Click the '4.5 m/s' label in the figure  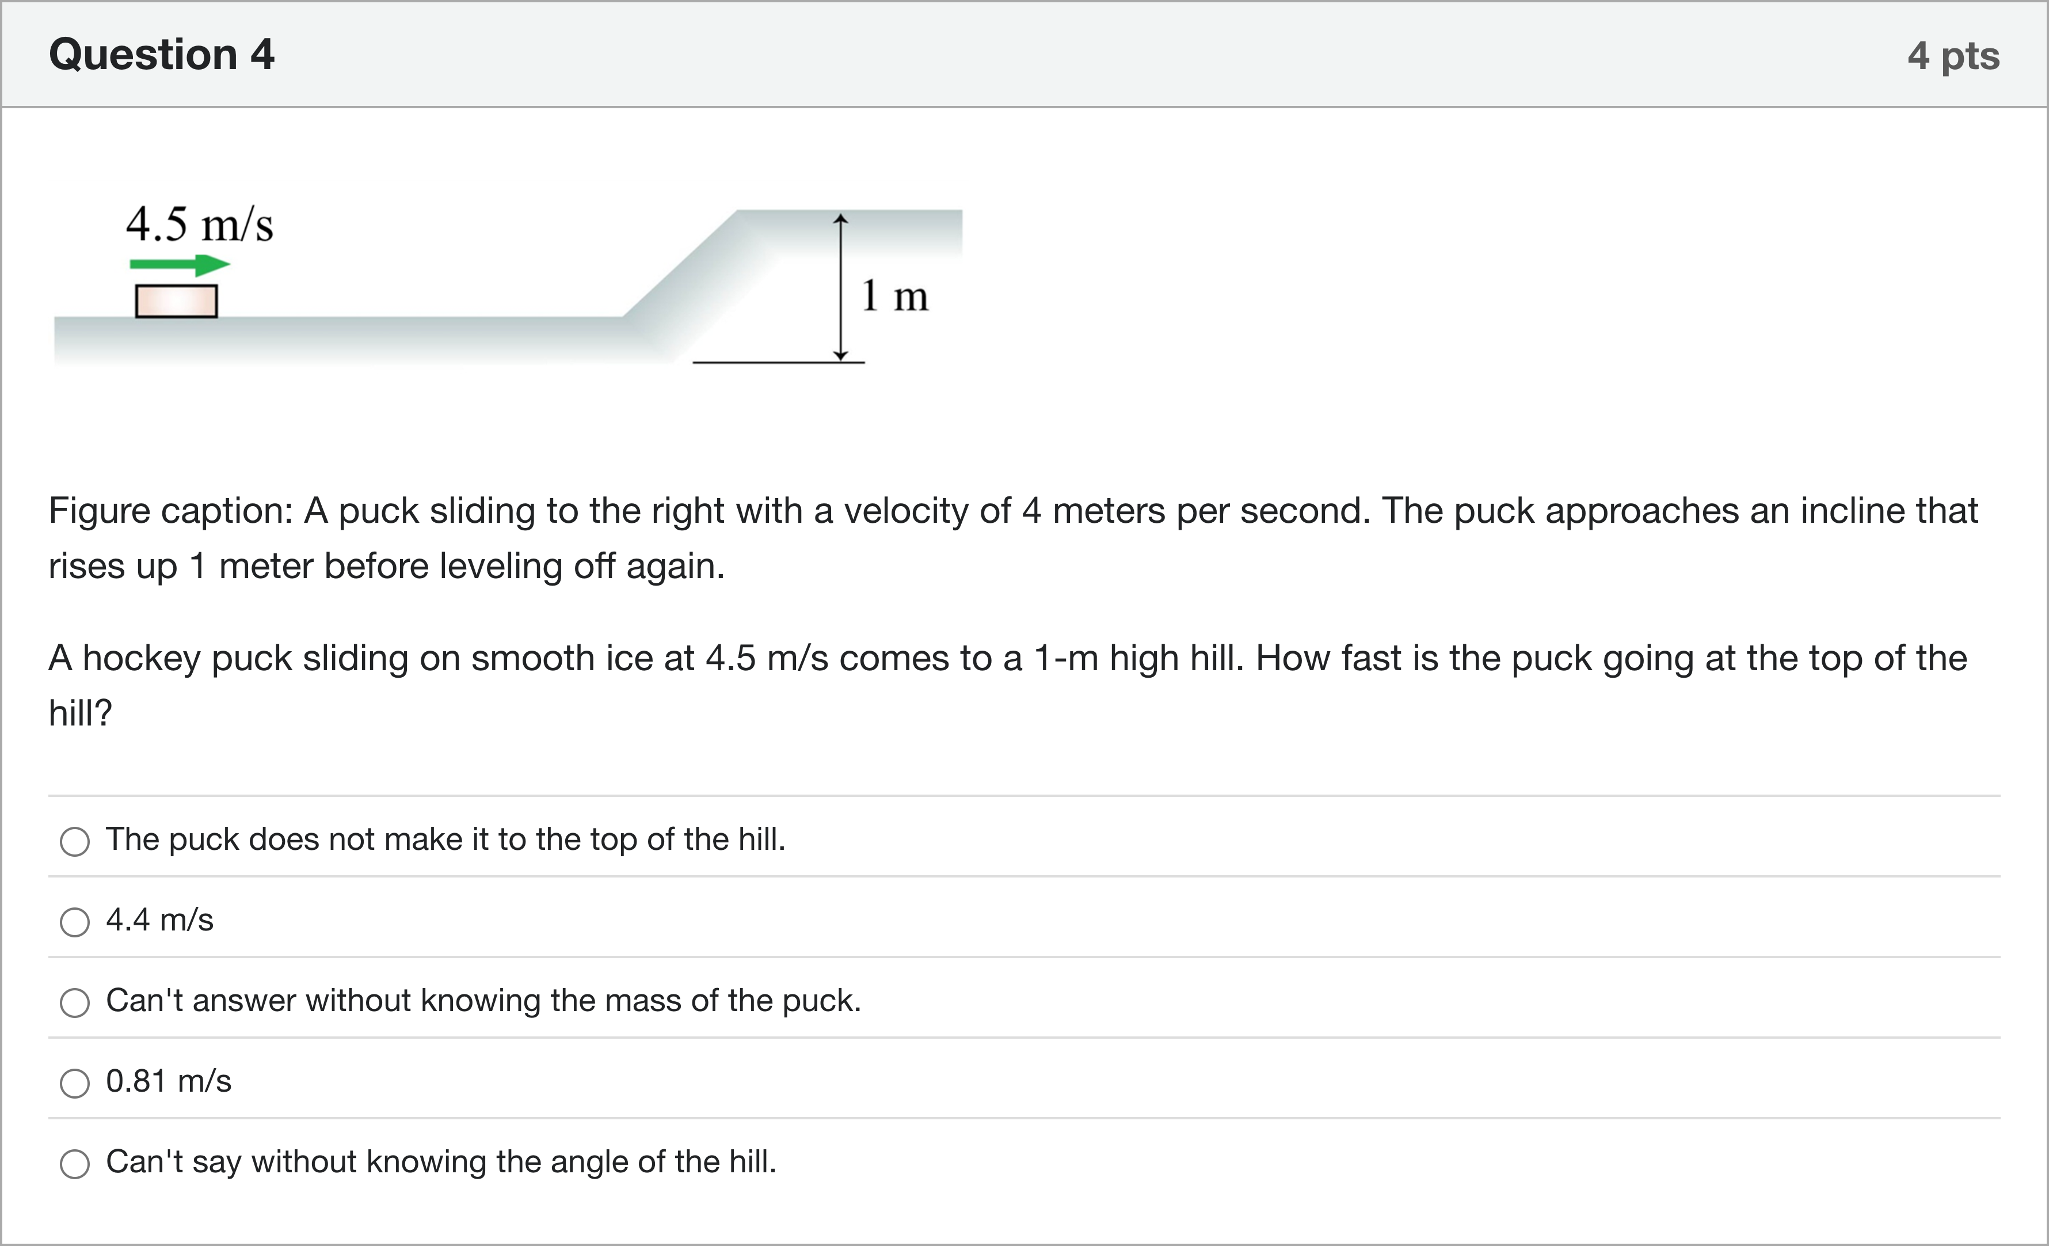(200, 225)
